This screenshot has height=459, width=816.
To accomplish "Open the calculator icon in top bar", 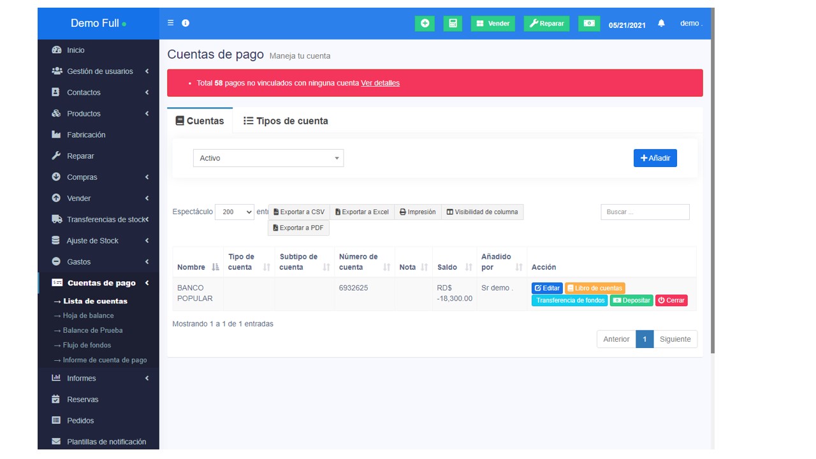I will (453, 24).
